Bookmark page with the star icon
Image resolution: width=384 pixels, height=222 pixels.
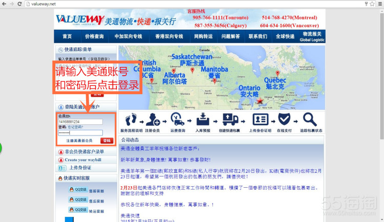372,4
